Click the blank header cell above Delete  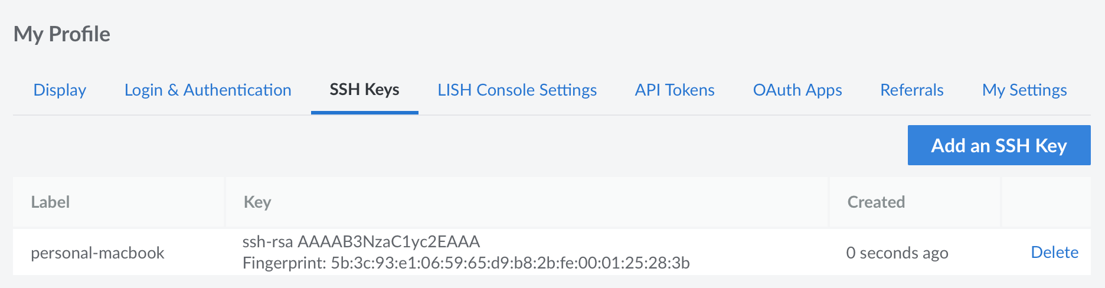1045,202
